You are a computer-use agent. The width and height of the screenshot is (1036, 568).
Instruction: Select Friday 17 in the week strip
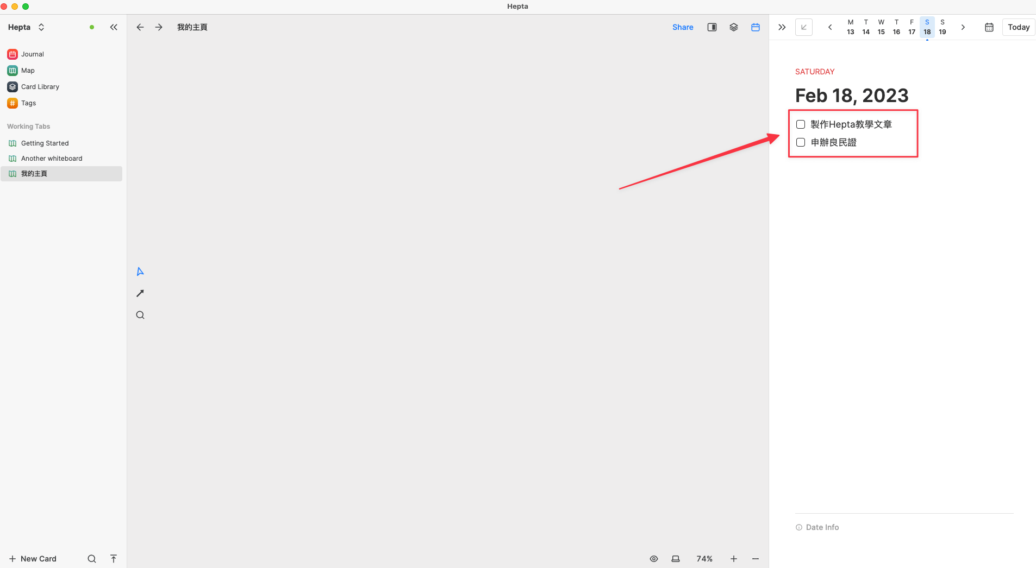tap(912, 27)
